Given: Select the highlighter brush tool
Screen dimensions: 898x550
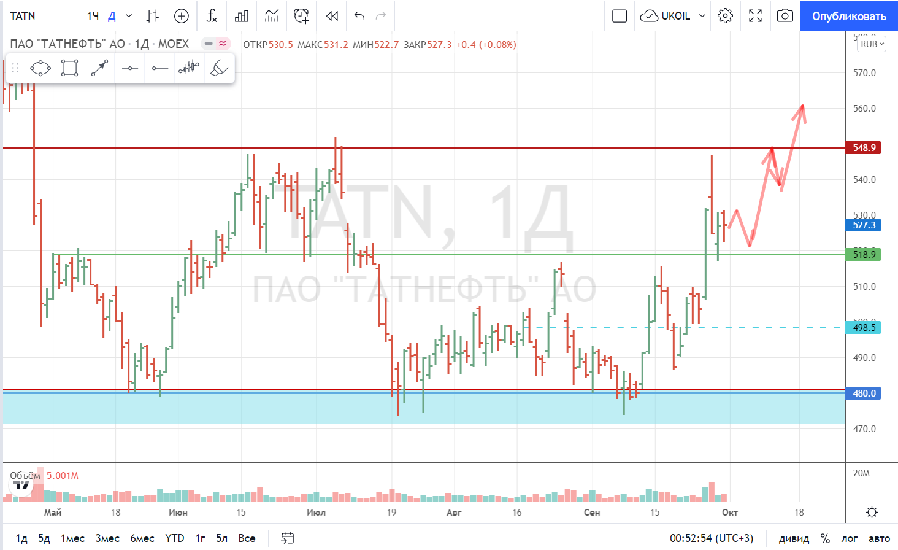Looking at the screenshot, I should pyautogui.click(x=219, y=68).
